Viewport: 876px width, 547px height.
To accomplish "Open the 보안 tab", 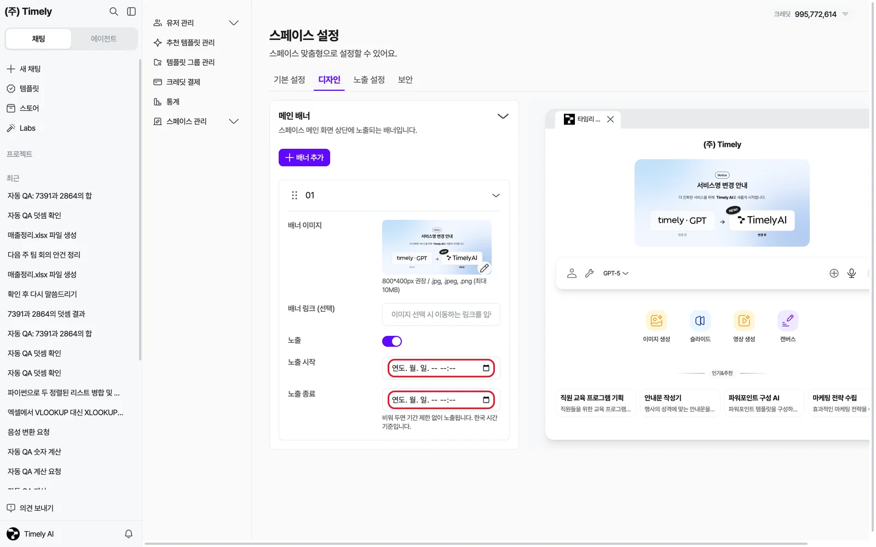I will click(x=405, y=80).
